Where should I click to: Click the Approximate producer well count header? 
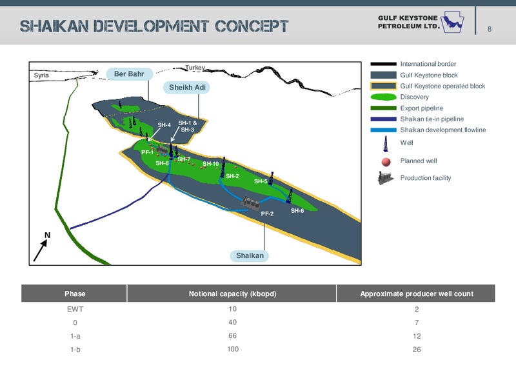click(x=416, y=293)
